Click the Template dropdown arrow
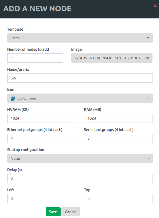 pyautogui.click(x=148, y=38)
